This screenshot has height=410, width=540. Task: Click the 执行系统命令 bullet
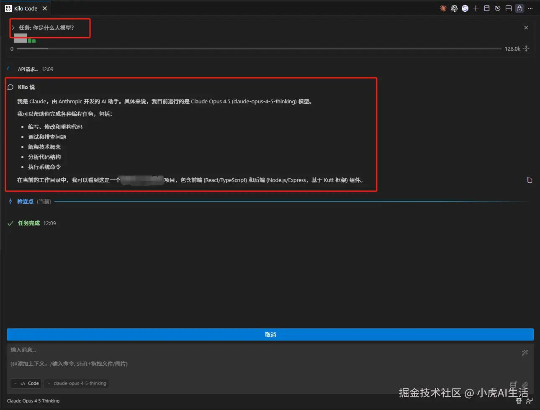(x=44, y=167)
